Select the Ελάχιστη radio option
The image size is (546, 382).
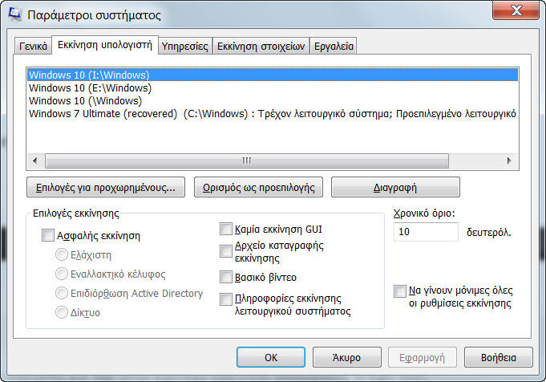coord(61,254)
